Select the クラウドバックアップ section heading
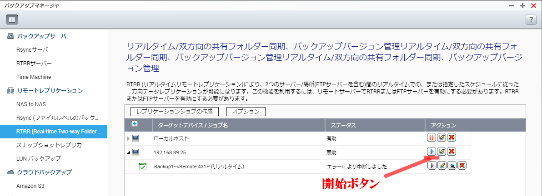542x196 pixels. (x=44, y=172)
